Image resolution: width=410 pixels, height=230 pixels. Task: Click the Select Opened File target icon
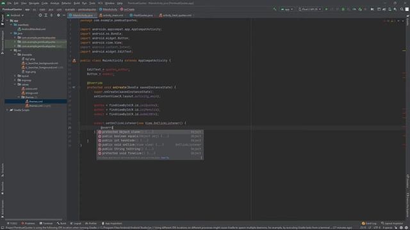[x=40, y=15]
